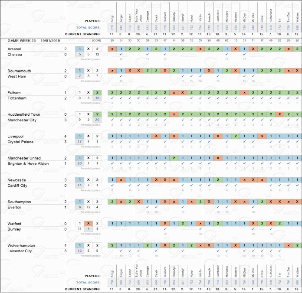Click the highlighted 20 count under Manchester City

tap(97, 120)
